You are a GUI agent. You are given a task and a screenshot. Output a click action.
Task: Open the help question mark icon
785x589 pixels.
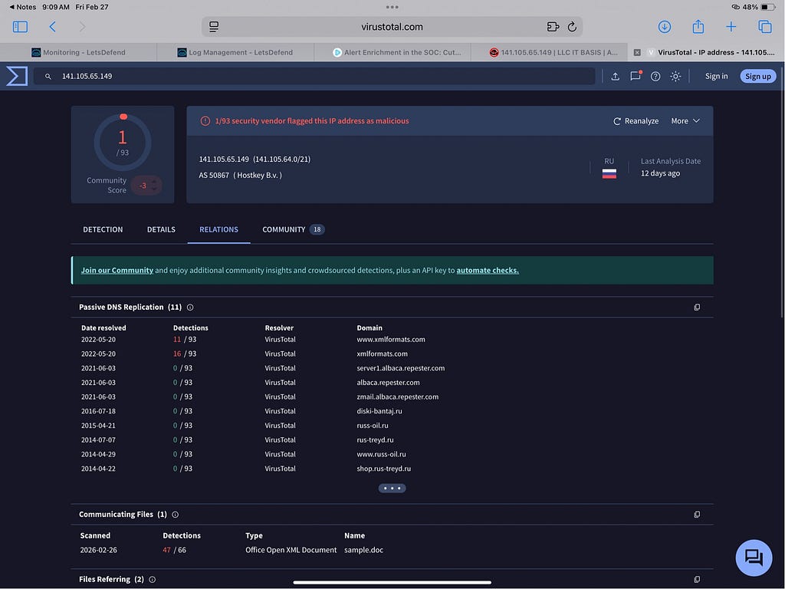pyautogui.click(x=655, y=76)
